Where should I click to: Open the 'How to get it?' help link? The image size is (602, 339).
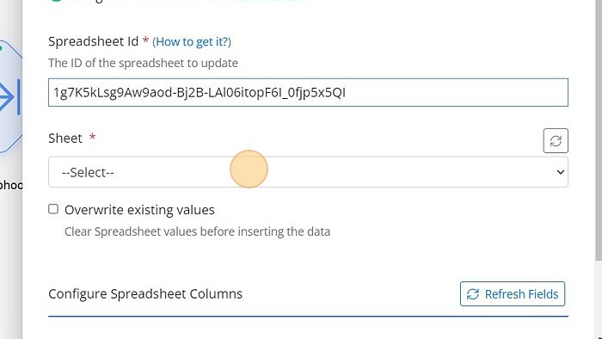192,41
